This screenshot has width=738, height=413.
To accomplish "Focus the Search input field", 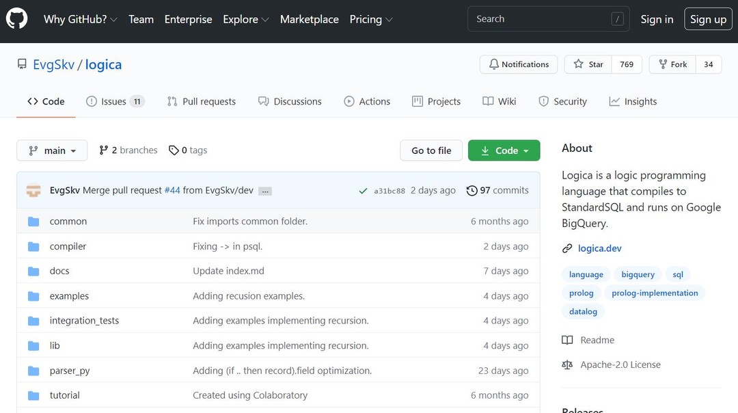I will pos(548,19).
